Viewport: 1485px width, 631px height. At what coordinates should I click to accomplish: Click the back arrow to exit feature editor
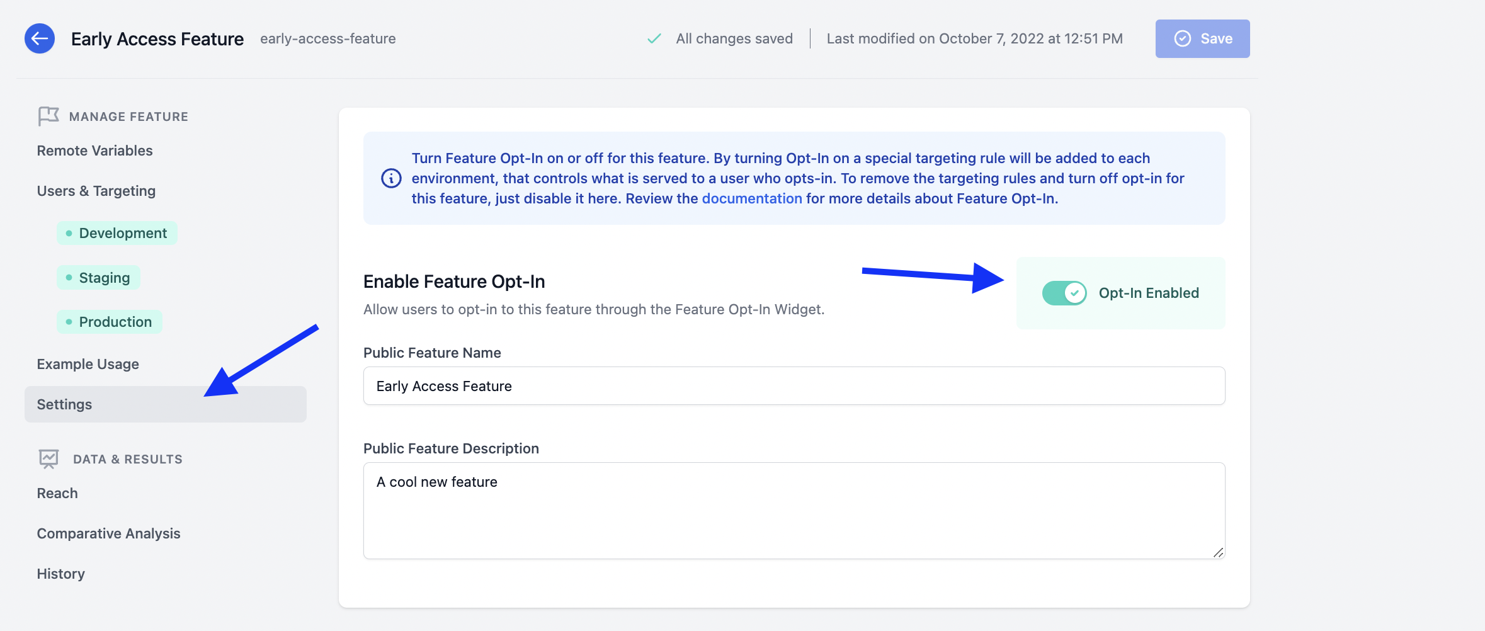(38, 38)
